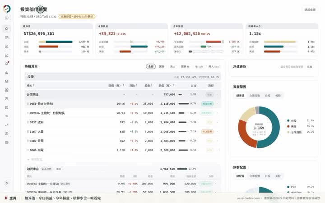Open the notification bell icon
Viewport: 325px width, 203px height.
[x=7, y=64]
